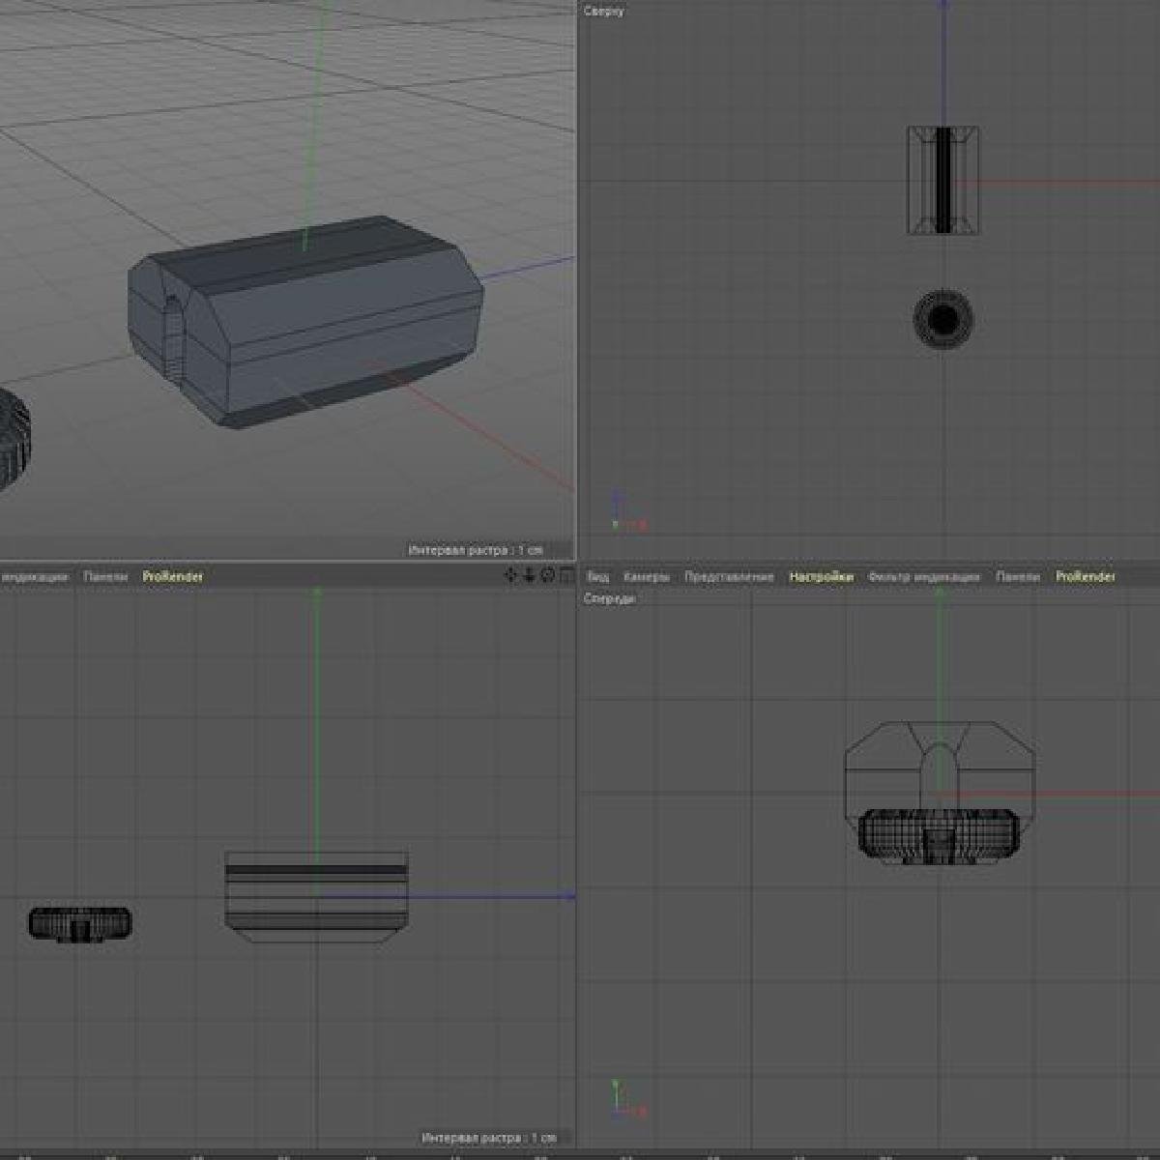The width and height of the screenshot is (1160, 1160).
Task: Expand Фильтр индикации in the front viewport
Action: (923, 577)
